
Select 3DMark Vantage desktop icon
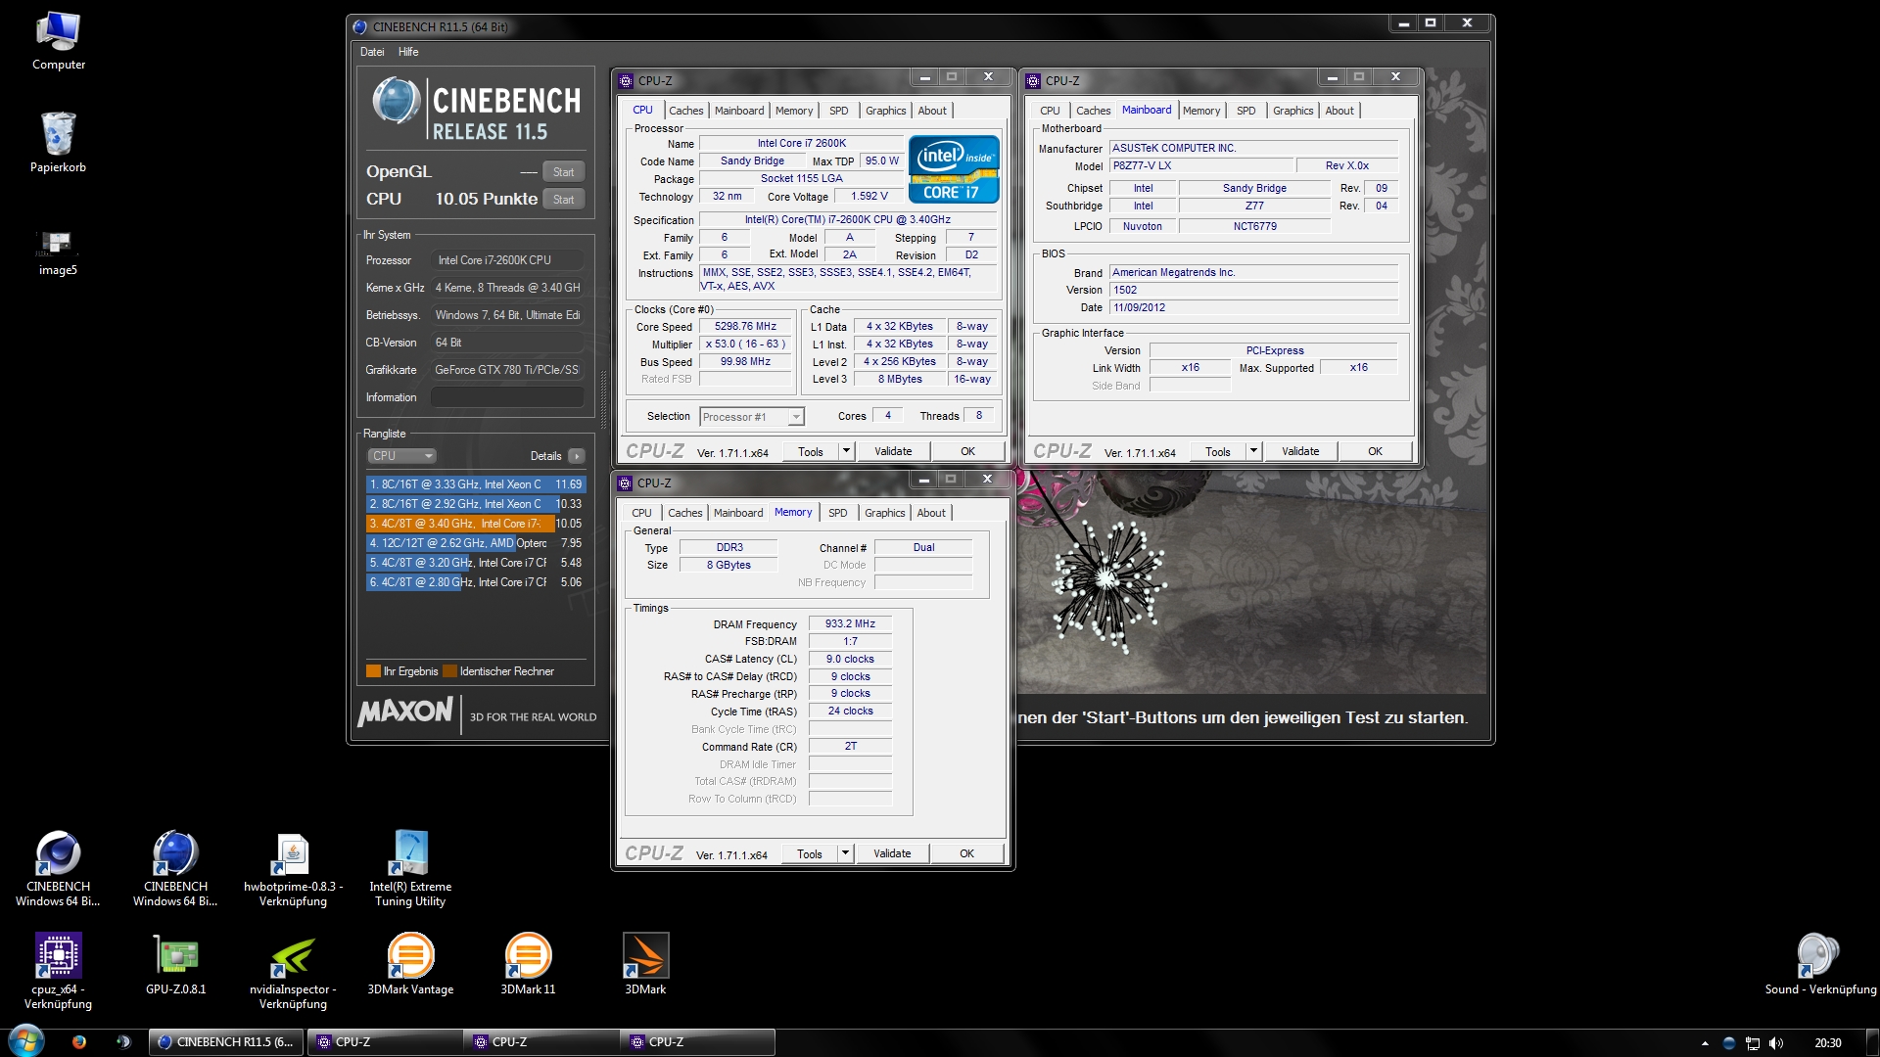pyautogui.click(x=410, y=964)
